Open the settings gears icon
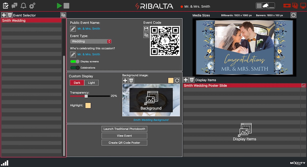307x167 pixels. coord(31,5)
